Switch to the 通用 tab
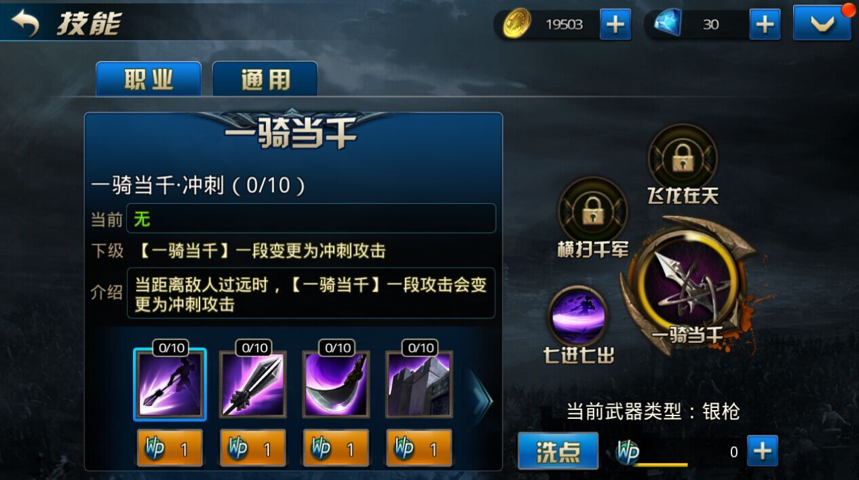This screenshot has width=859, height=480. 265,79
